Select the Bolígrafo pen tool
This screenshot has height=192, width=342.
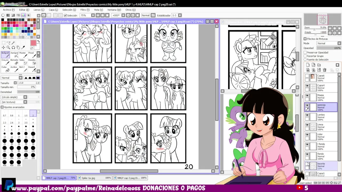tap(5, 55)
